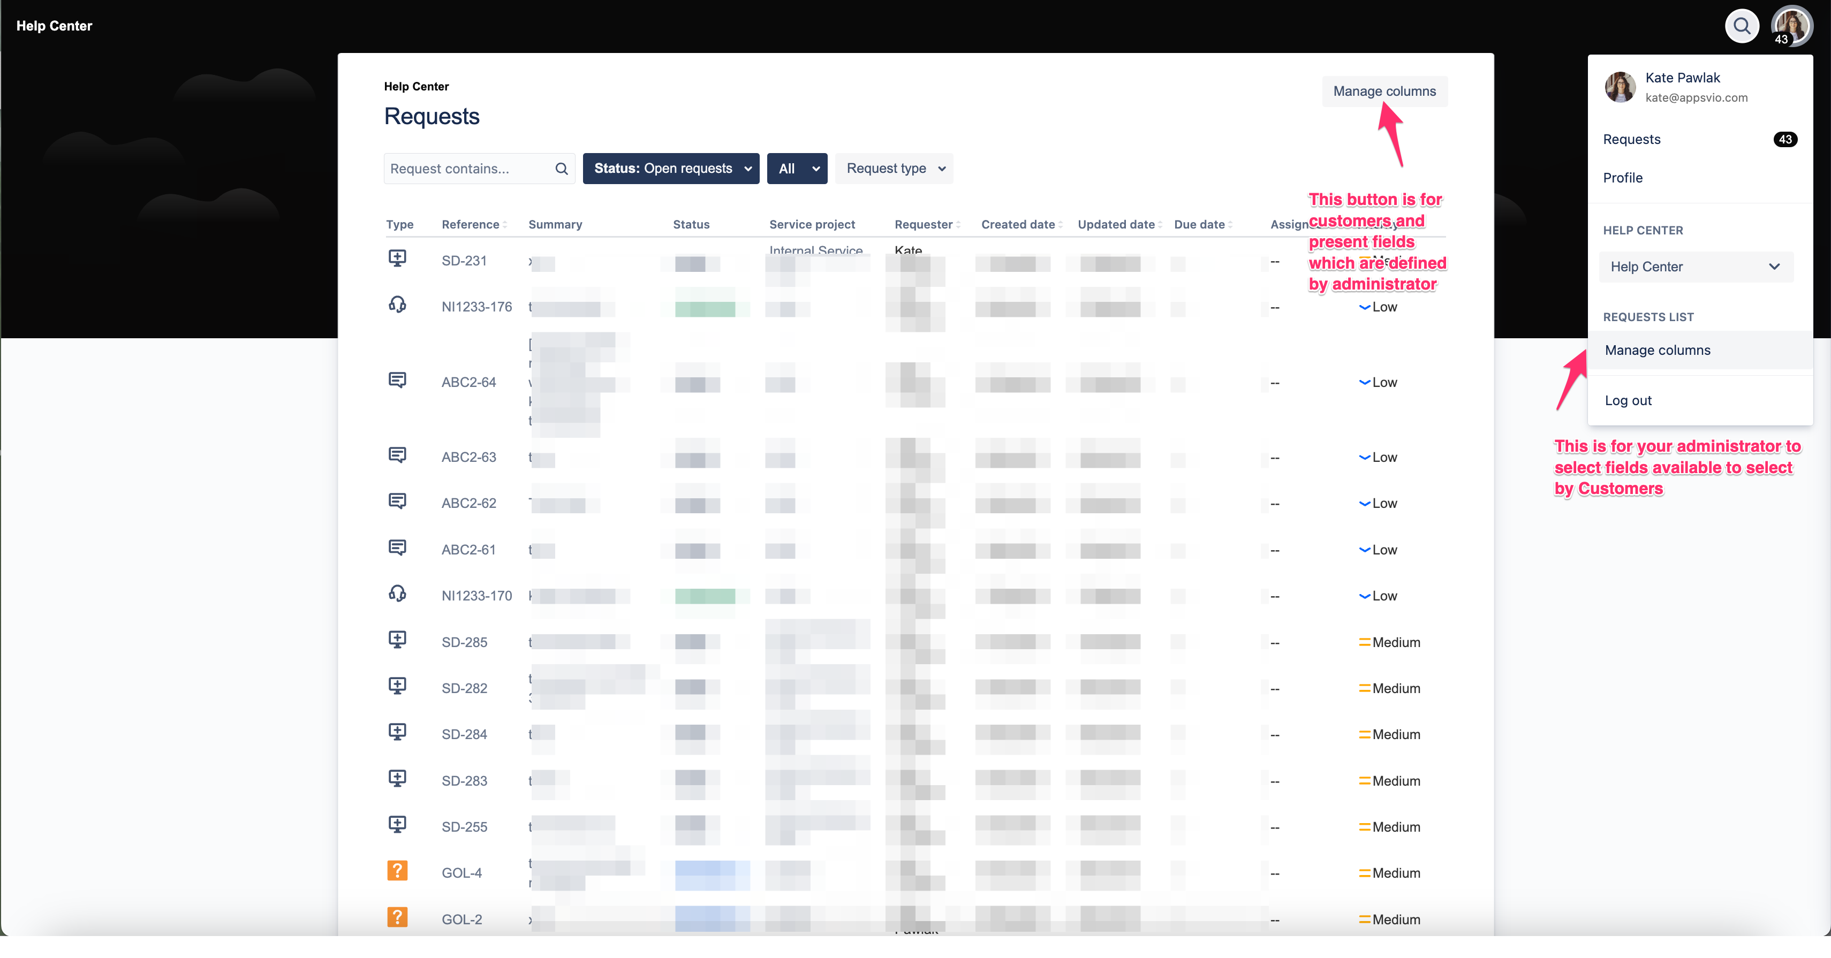Select Profile in the account sidebar
The image size is (1831, 958).
1623,178
